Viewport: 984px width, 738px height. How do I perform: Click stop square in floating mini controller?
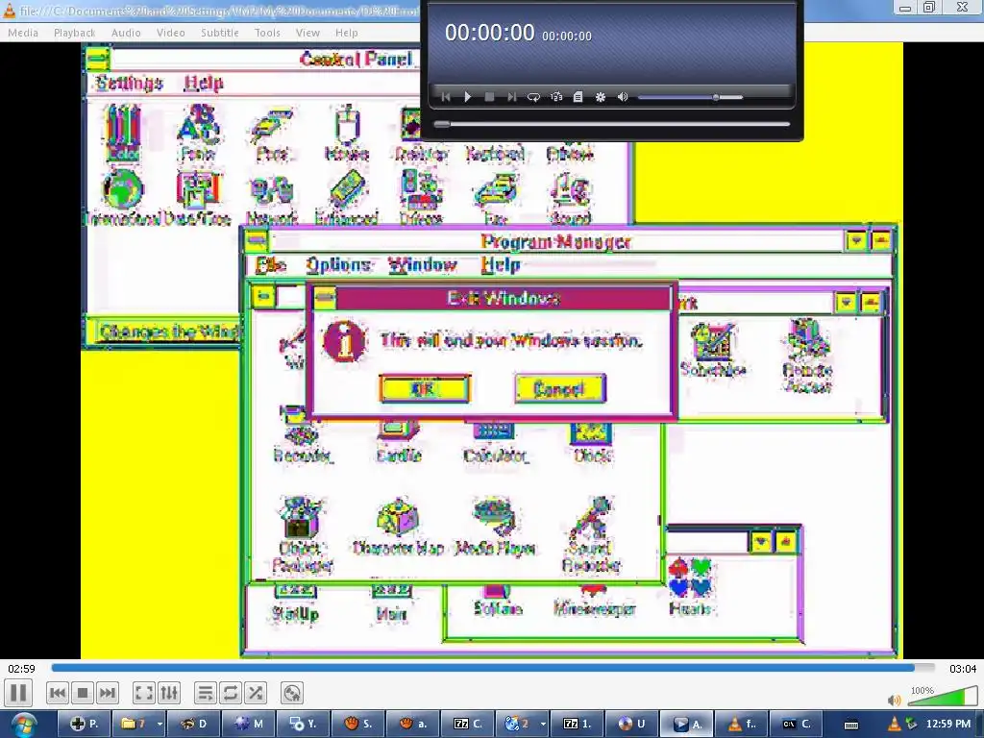point(489,97)
